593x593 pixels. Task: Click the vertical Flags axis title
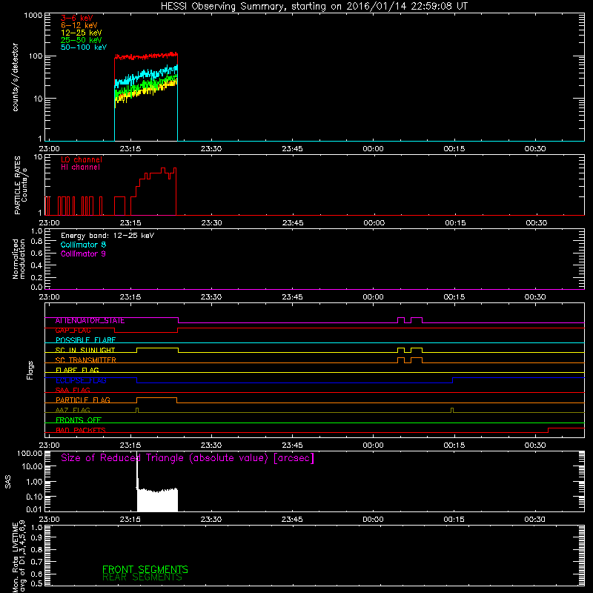click(x=30, y=370)
